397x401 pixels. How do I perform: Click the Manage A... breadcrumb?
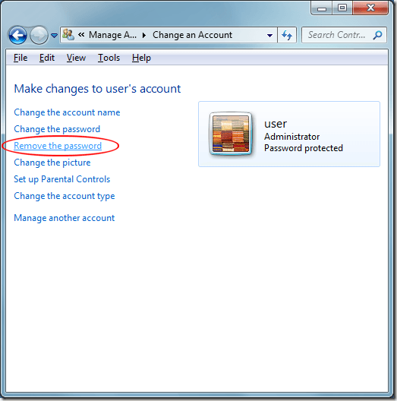[x=112, y=35]
